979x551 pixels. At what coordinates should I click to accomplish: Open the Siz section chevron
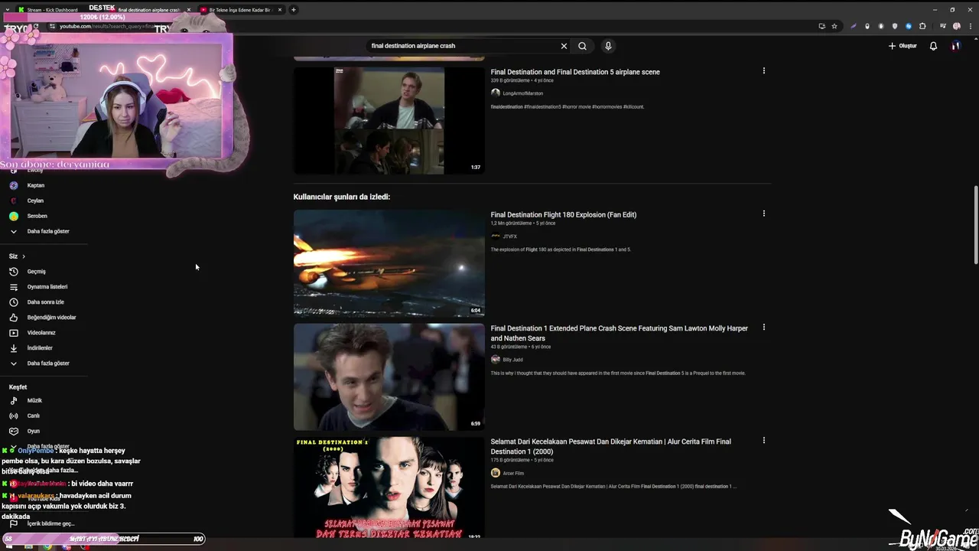24,256
